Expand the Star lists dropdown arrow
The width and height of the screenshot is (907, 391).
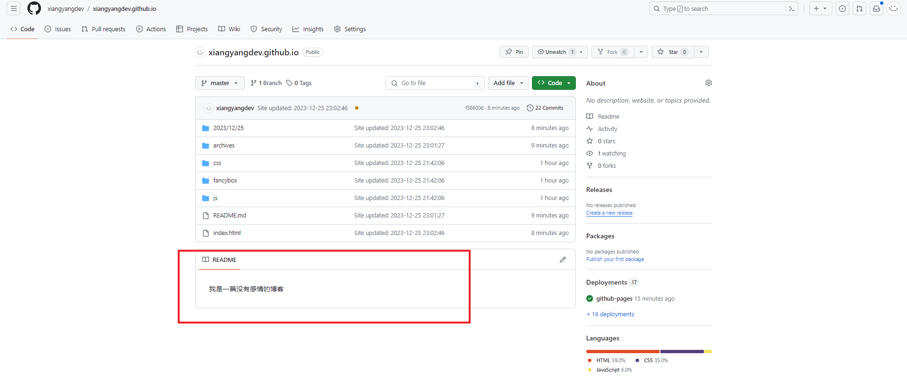click(x=701, y=52)
